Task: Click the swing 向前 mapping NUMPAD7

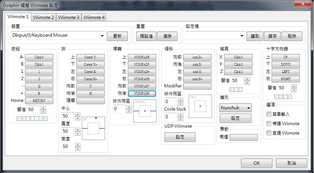Action: [142, 86]
